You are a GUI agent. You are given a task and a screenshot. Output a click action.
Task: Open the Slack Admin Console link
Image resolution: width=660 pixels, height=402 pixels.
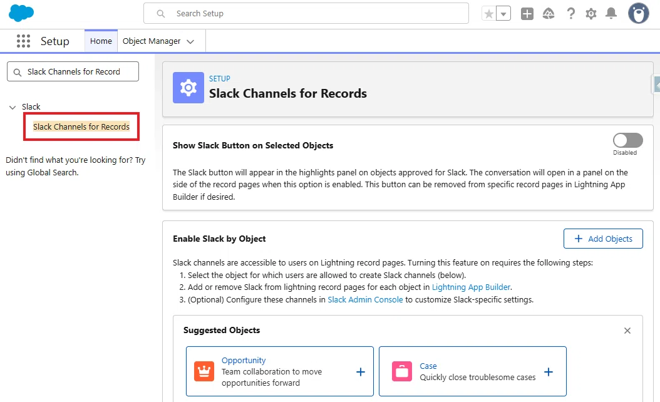(x=365, y=300)
